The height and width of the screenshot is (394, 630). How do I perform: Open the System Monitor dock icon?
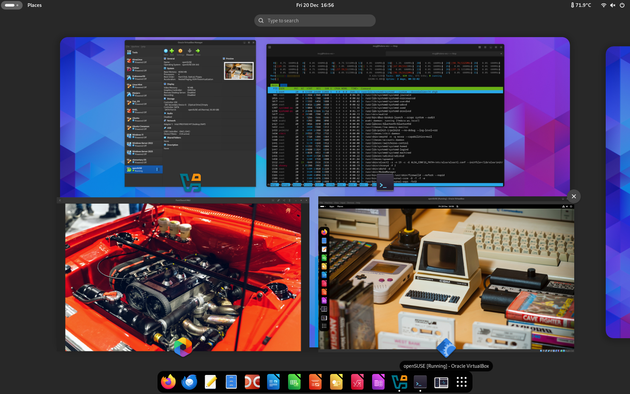[x=441, y=382]
